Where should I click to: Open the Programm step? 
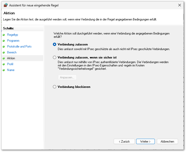[x=13, y=41]
